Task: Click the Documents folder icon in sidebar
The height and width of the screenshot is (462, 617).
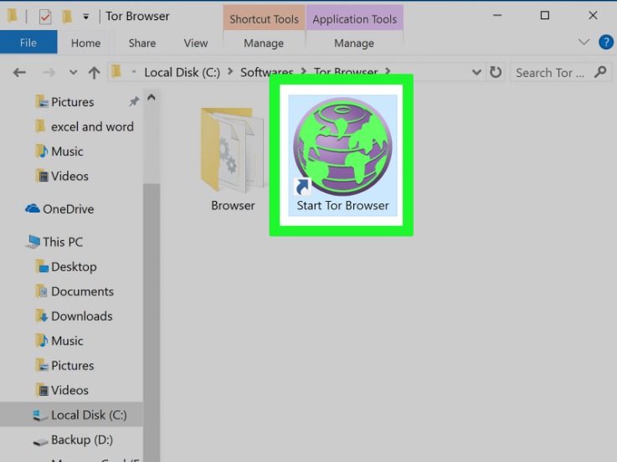Action: (41, 291)
